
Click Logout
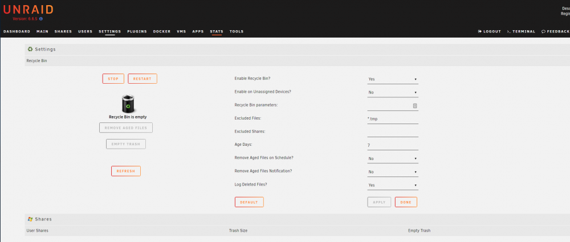point(490,32)
